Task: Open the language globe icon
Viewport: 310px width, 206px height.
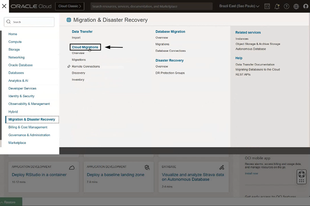Action: (296, 6)
